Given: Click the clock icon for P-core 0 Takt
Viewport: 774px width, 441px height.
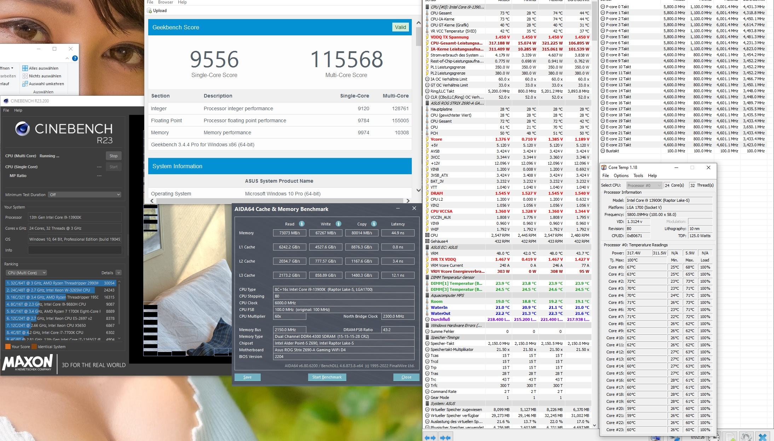Looking at the screenshot, I should tap(603, 7).
